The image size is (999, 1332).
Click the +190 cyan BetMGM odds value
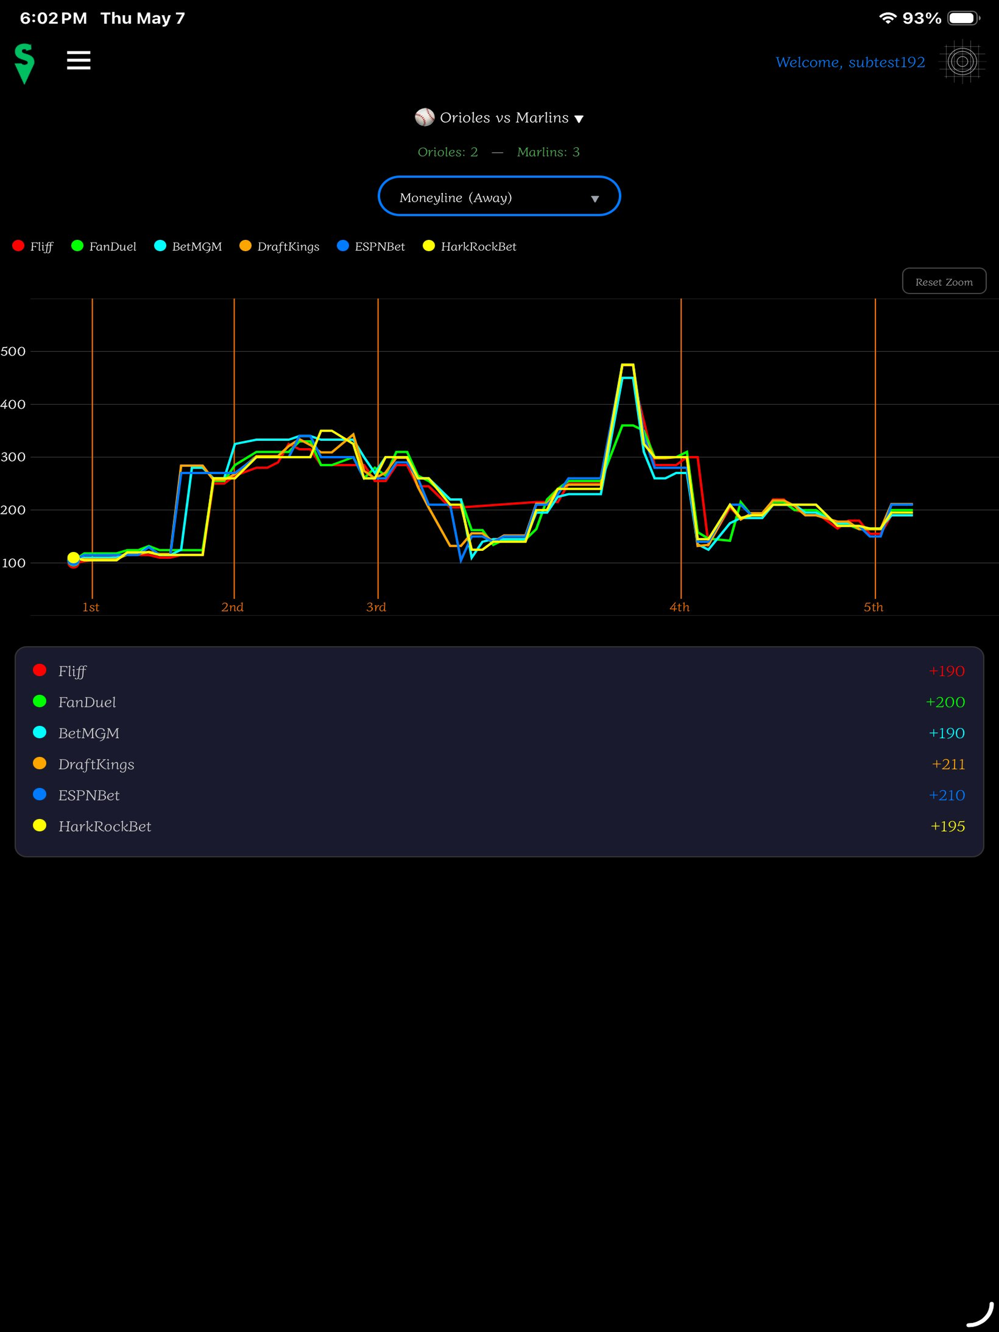click(x=947, y=733)
